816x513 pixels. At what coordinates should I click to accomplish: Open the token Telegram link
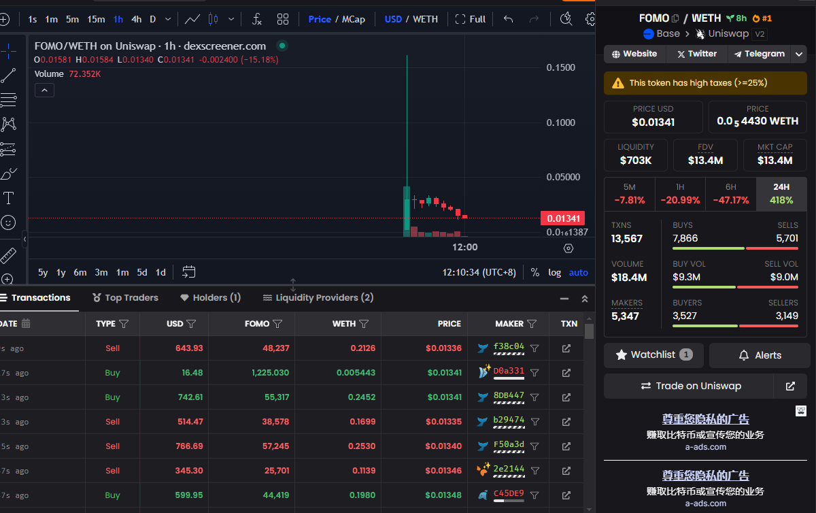click(x=760, y=54)
